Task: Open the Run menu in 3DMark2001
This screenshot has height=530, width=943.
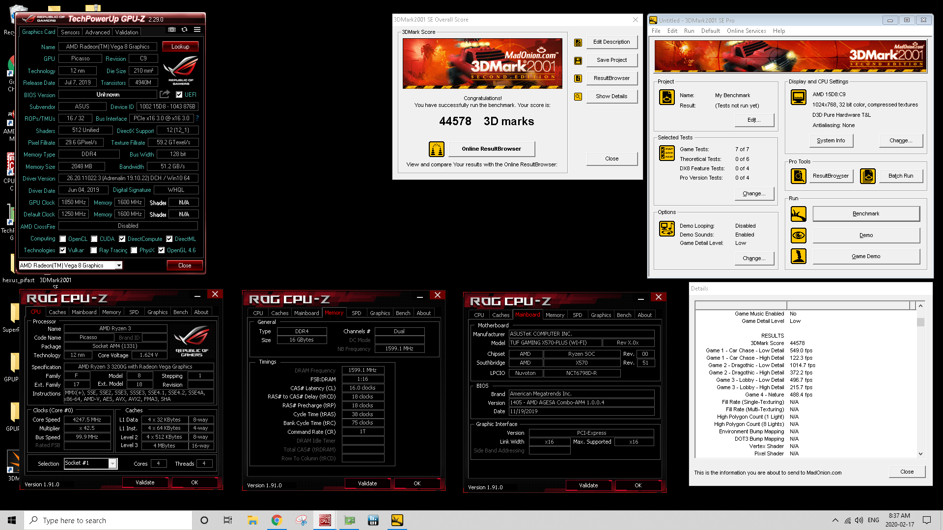Action: pos(689,31)
